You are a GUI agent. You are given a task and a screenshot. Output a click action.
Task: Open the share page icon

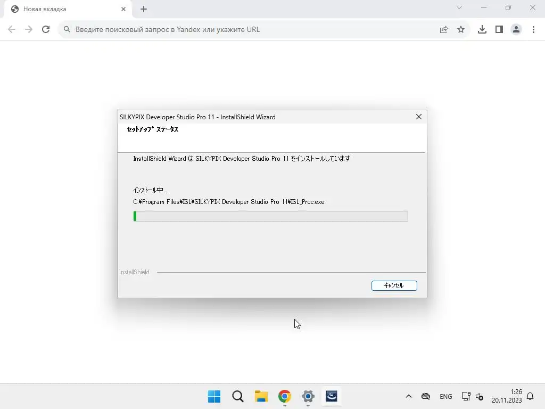click(444, 30)
